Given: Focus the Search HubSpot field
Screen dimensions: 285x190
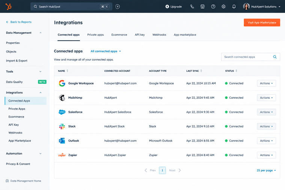Looking at the screenshot, I should point(71,6).
